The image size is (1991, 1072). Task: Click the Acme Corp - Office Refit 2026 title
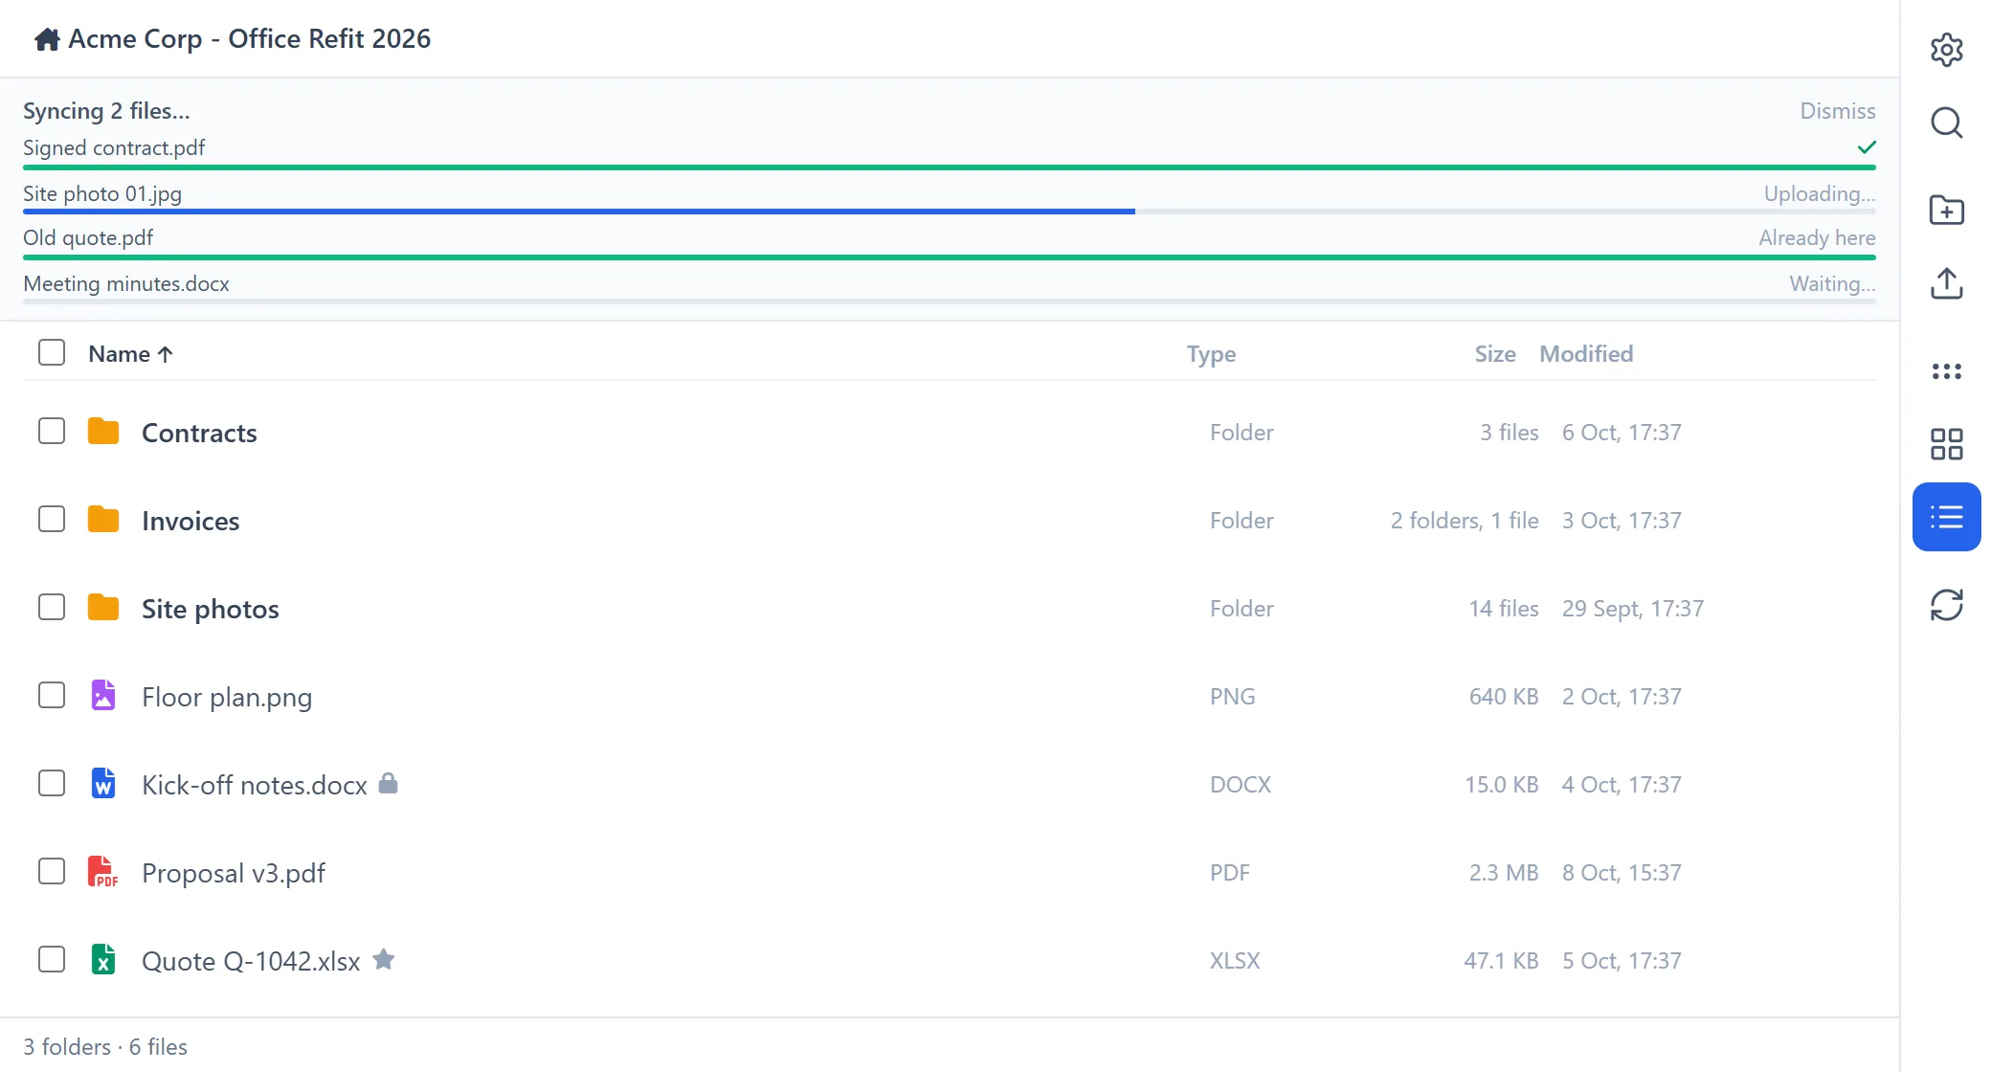[x=249, y=39]
